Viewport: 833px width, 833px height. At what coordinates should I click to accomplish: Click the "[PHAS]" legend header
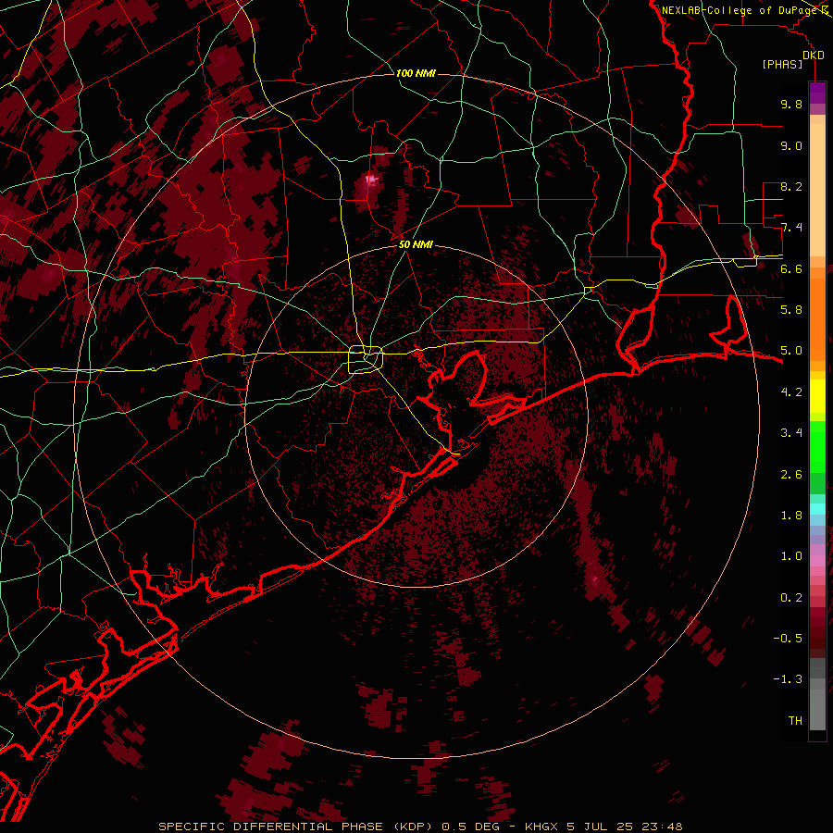click(782, 65)
